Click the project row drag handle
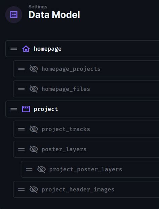159x209 pixels. (x=14, y=109)
